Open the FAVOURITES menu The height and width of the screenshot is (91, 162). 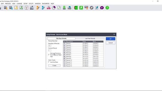pos(46,4)
